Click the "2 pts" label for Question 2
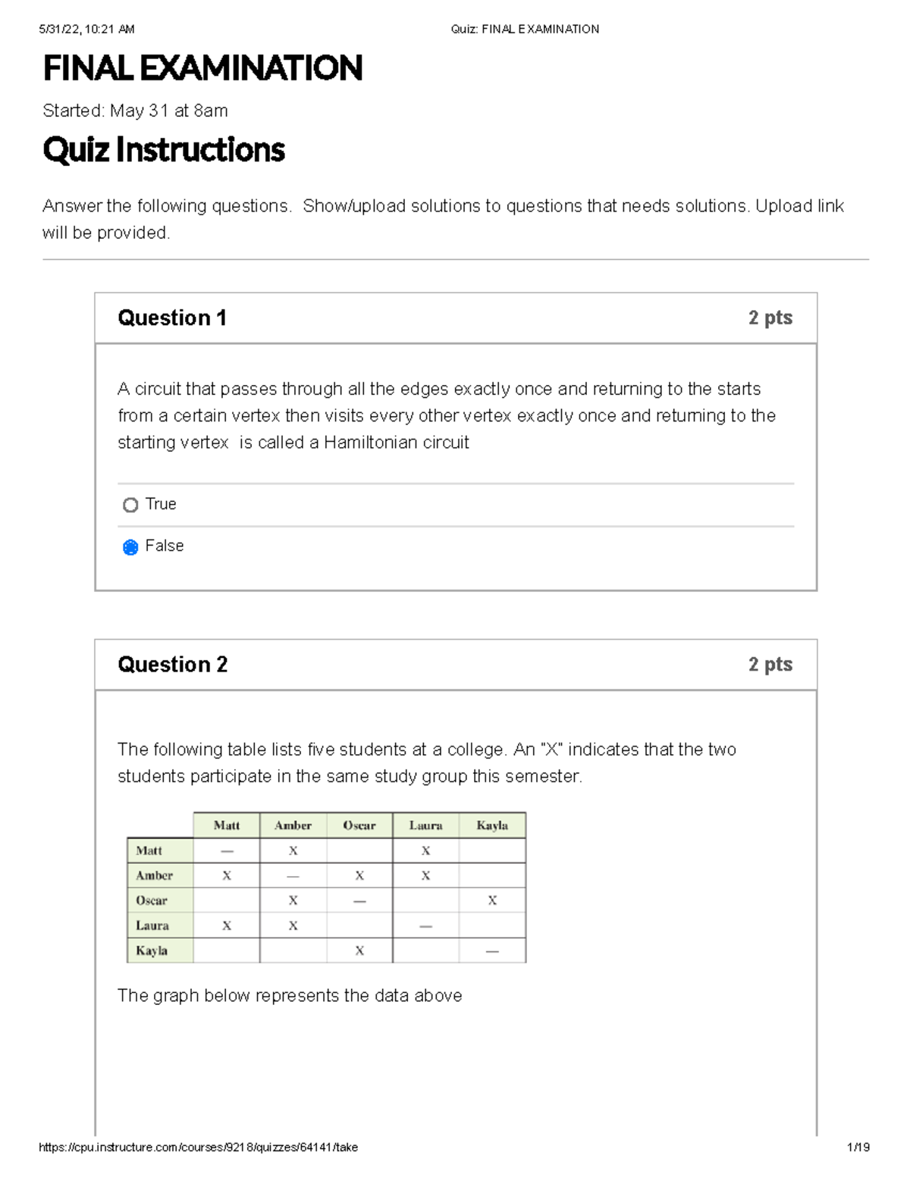Screen dimensions: 910x1177 (769, 664)
